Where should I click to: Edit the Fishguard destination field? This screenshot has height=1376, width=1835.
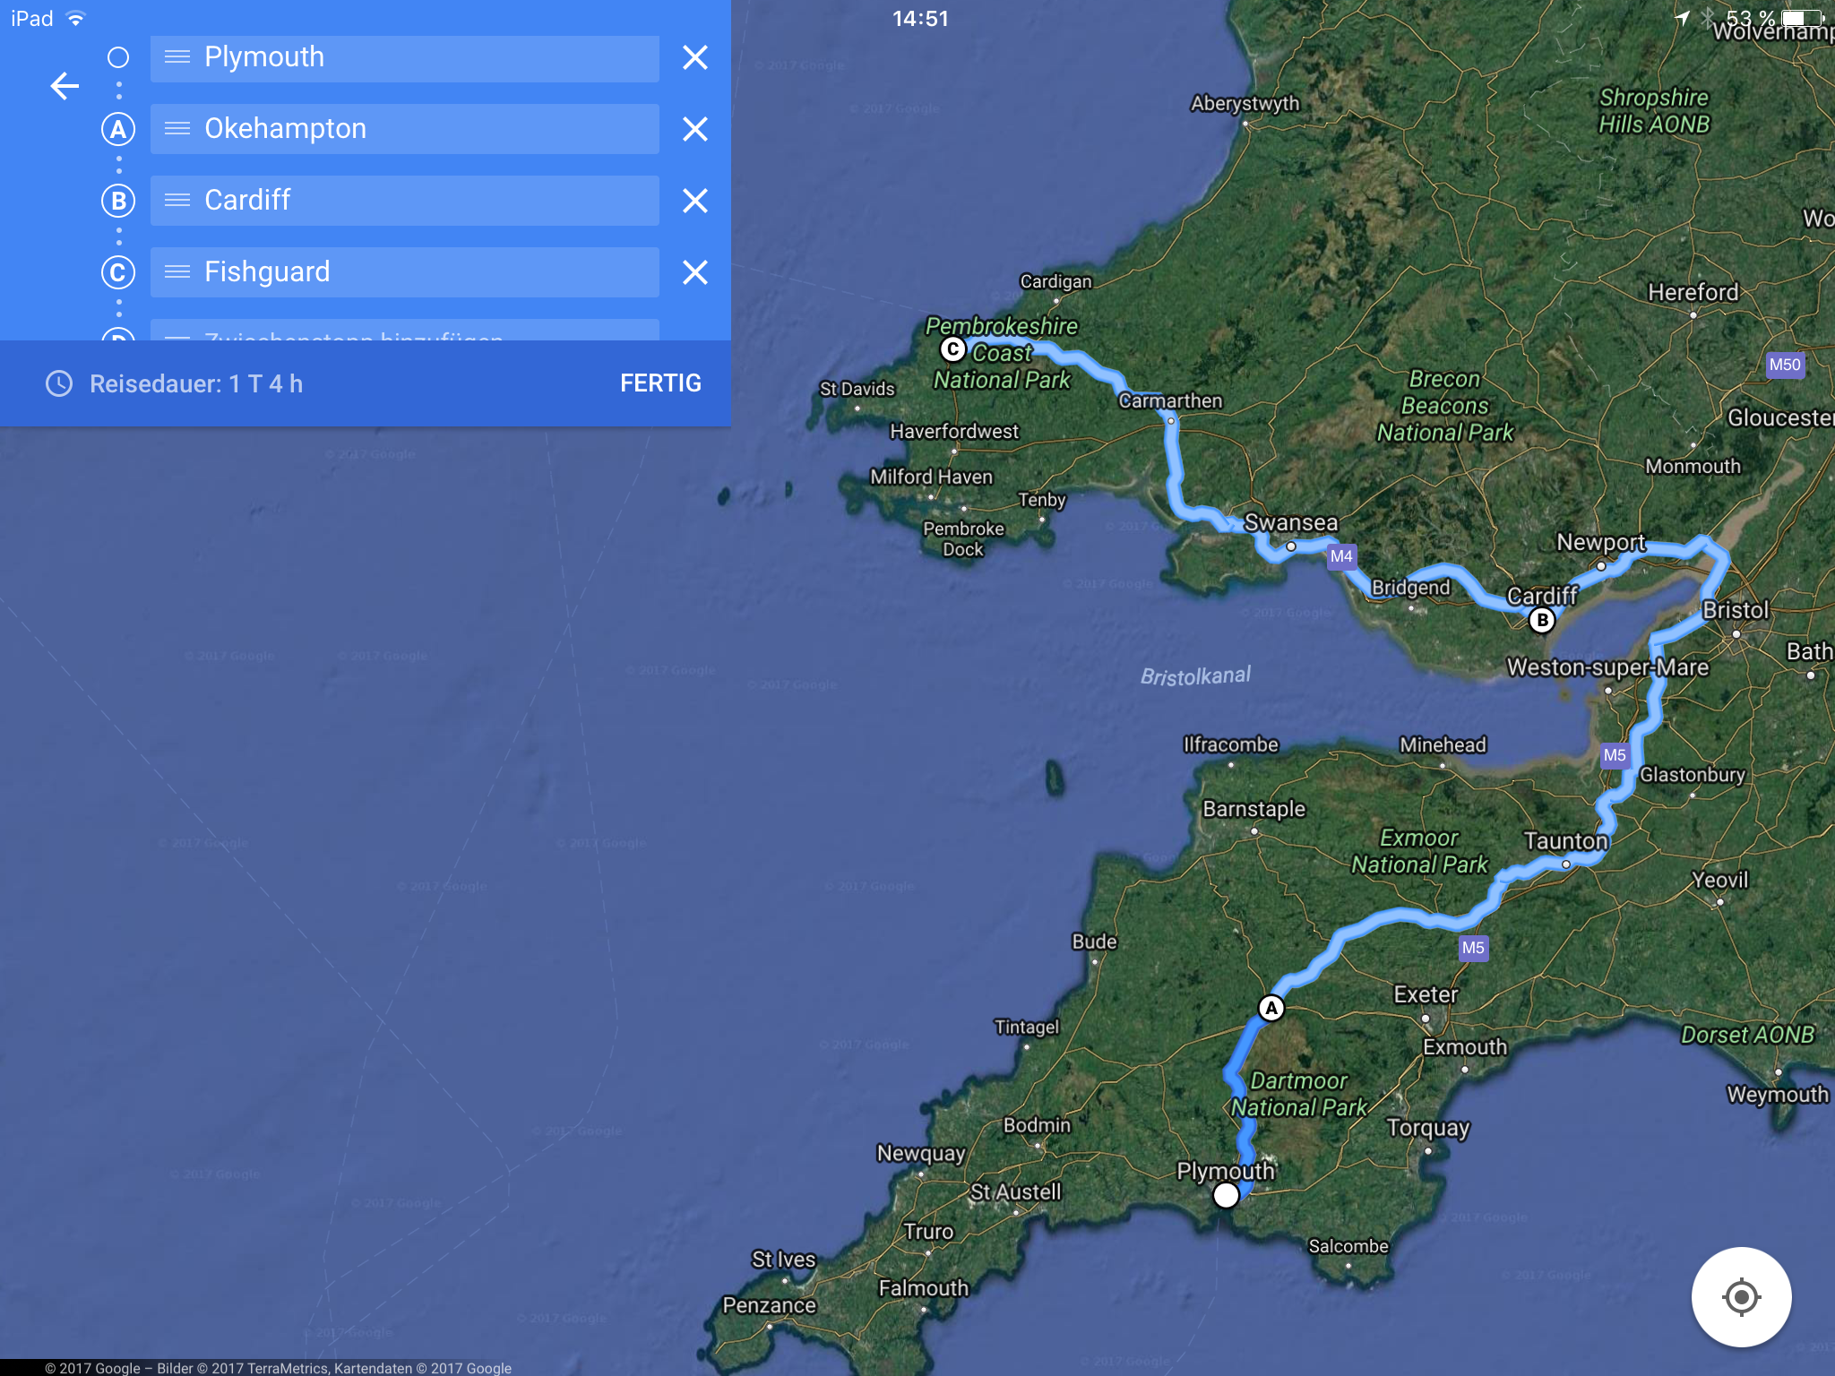pos(405,272)
